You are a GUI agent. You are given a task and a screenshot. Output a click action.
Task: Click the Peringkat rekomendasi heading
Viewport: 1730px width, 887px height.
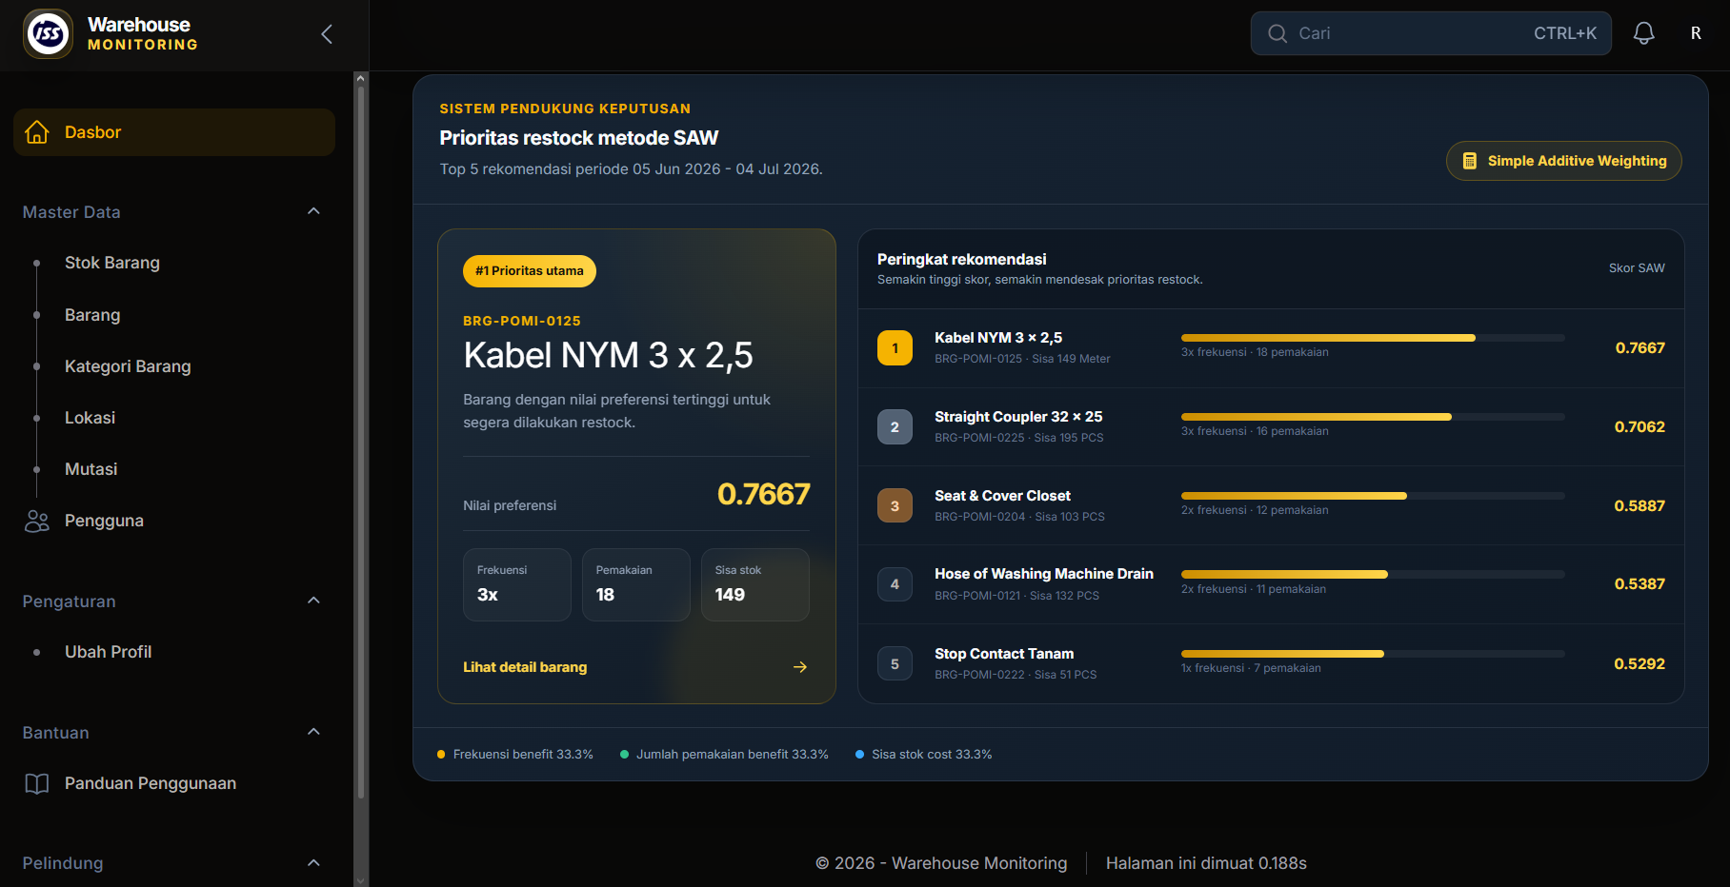(961, 260)
